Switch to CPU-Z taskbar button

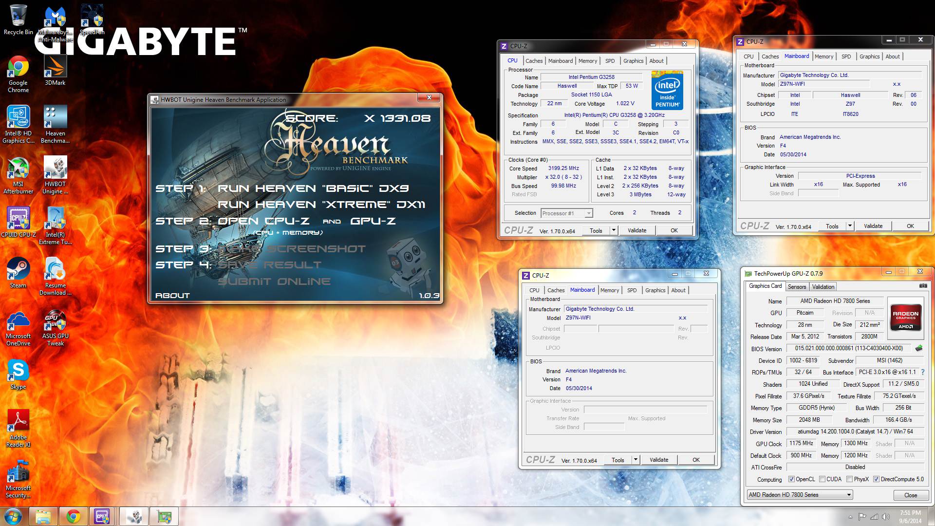pos(102,516)
